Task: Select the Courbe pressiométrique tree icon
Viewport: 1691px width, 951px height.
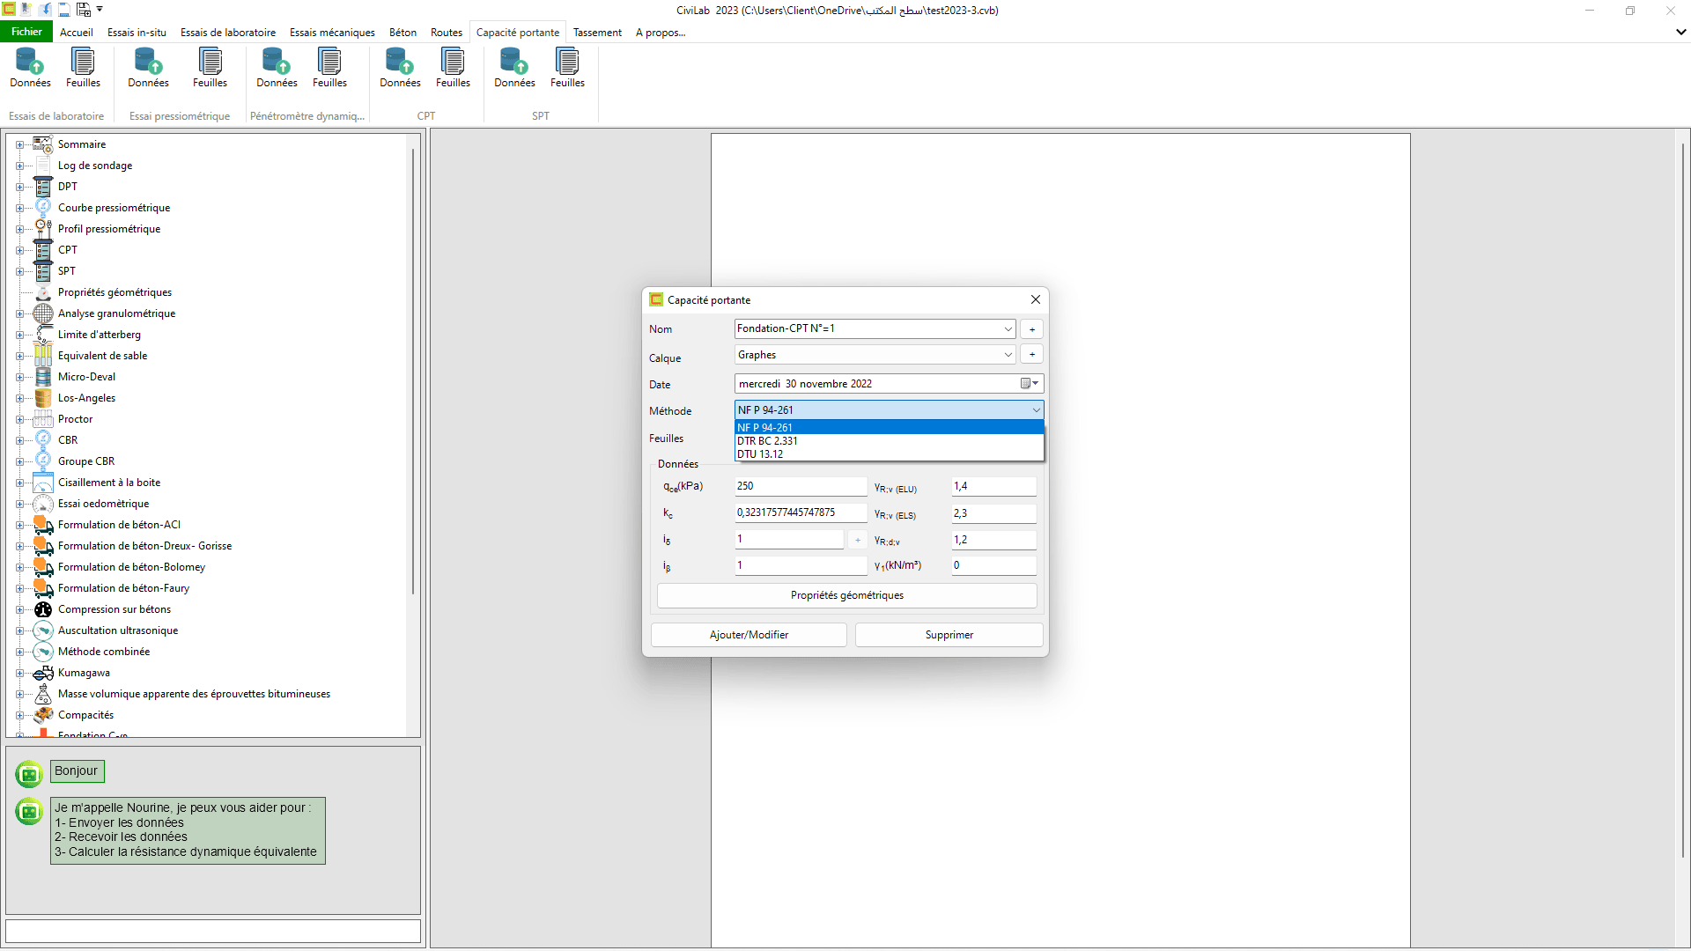Action: [43, 208]
